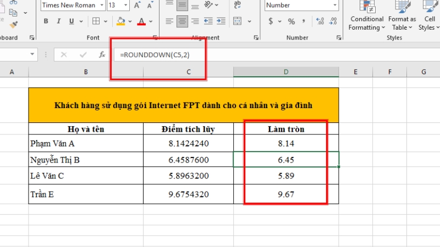Toggle middle vertical alignment
This screenshot has width=440, height=247.
click(182, 5)
